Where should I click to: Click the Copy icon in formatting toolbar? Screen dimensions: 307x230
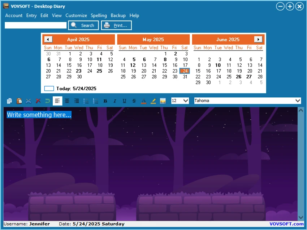(9, 101)
